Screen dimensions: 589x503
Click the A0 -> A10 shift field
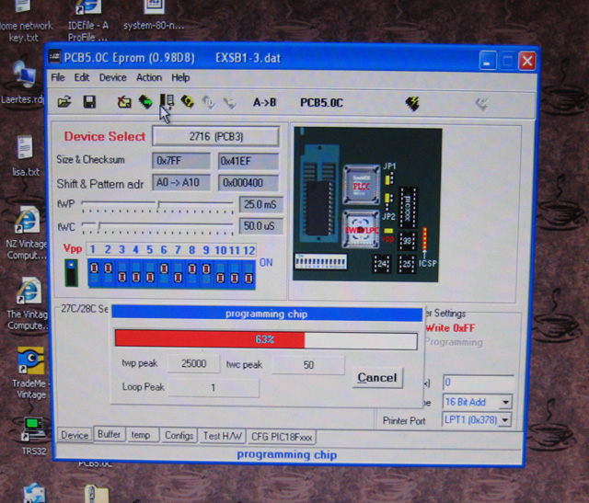click(x=181, y=182)
